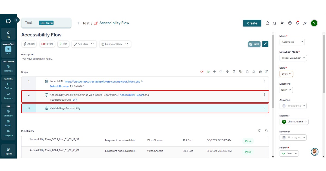
Task: Open Trial in the sidebar
Action: 8,34
